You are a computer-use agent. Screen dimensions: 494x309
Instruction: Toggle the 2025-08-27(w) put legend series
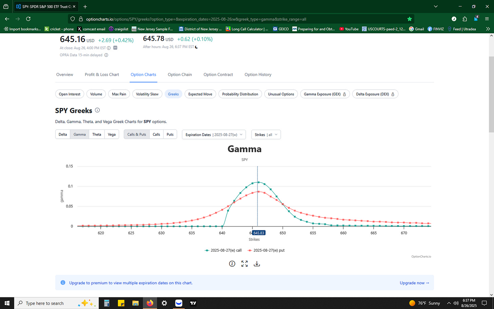[x=266, y=250]
